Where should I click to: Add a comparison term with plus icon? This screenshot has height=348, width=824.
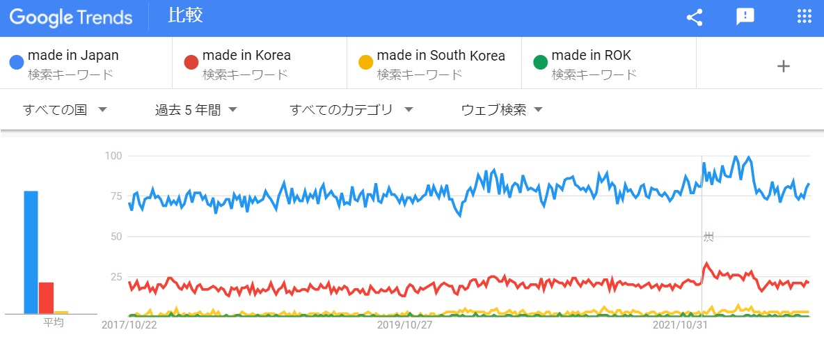click(784, 66)
